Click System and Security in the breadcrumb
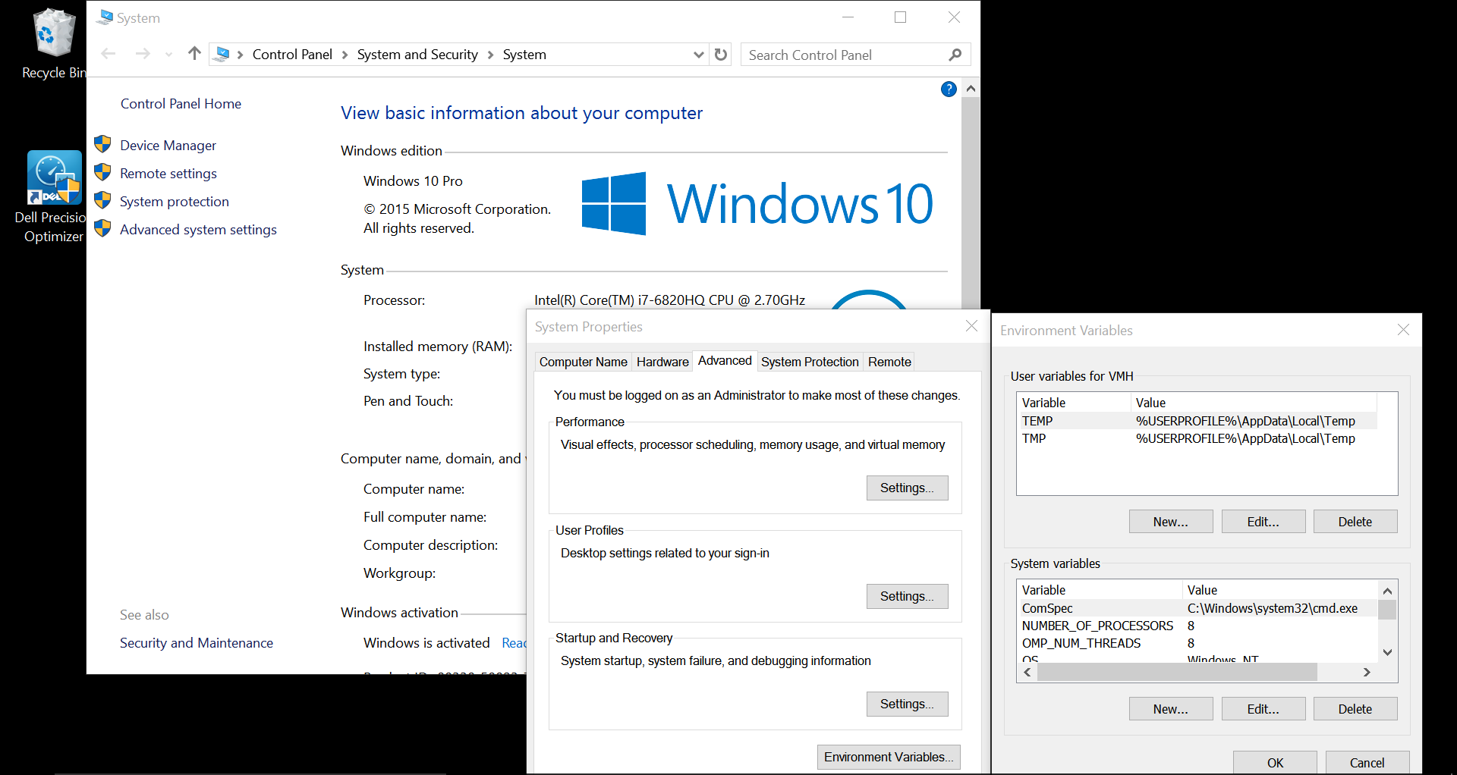The height and width of the screenshot is (775, 1457). coord(417,55)
